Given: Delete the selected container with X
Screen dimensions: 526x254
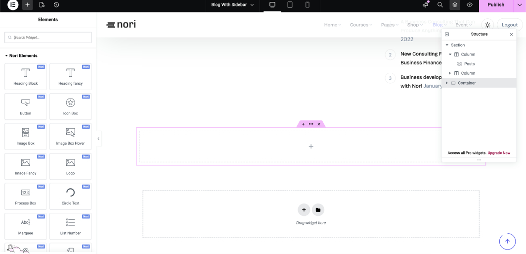Looking at the screenshot, I should (x=319, y=124).
